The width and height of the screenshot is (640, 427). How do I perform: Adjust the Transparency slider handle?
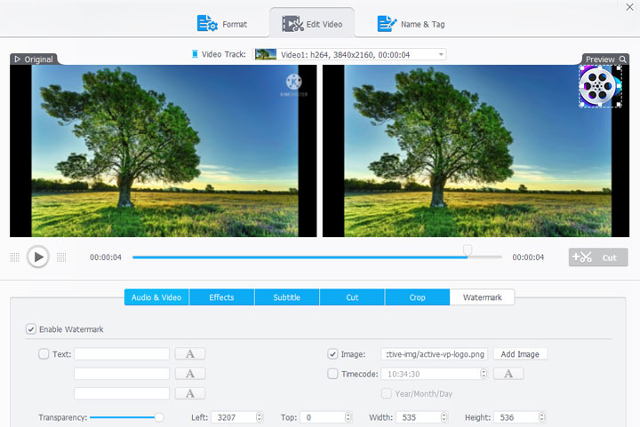[159, 417]
